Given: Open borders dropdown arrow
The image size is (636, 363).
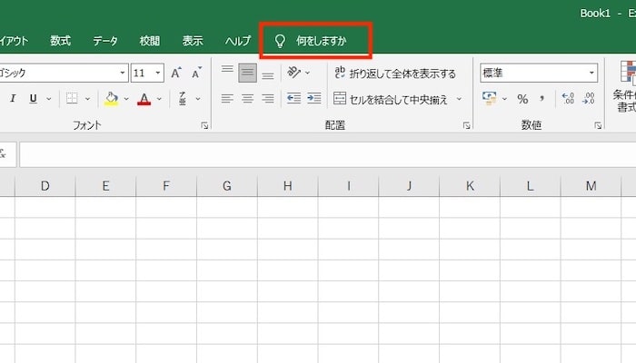Looking at the screenshot, I should 87,98.
